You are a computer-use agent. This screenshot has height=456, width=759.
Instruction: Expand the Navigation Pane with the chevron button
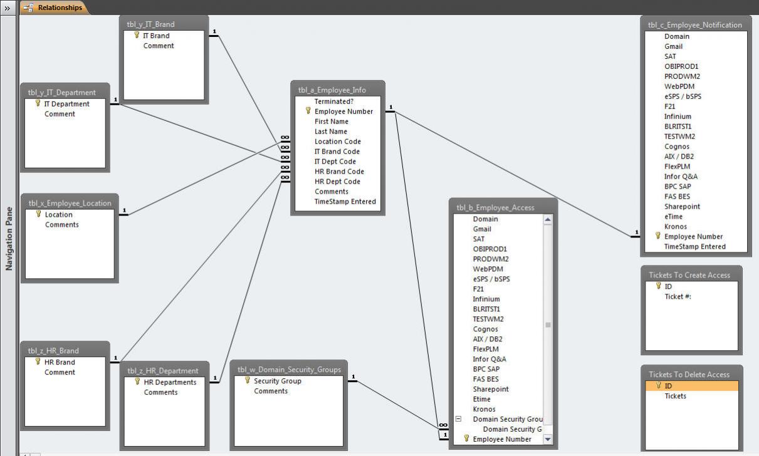pos(8,8)
